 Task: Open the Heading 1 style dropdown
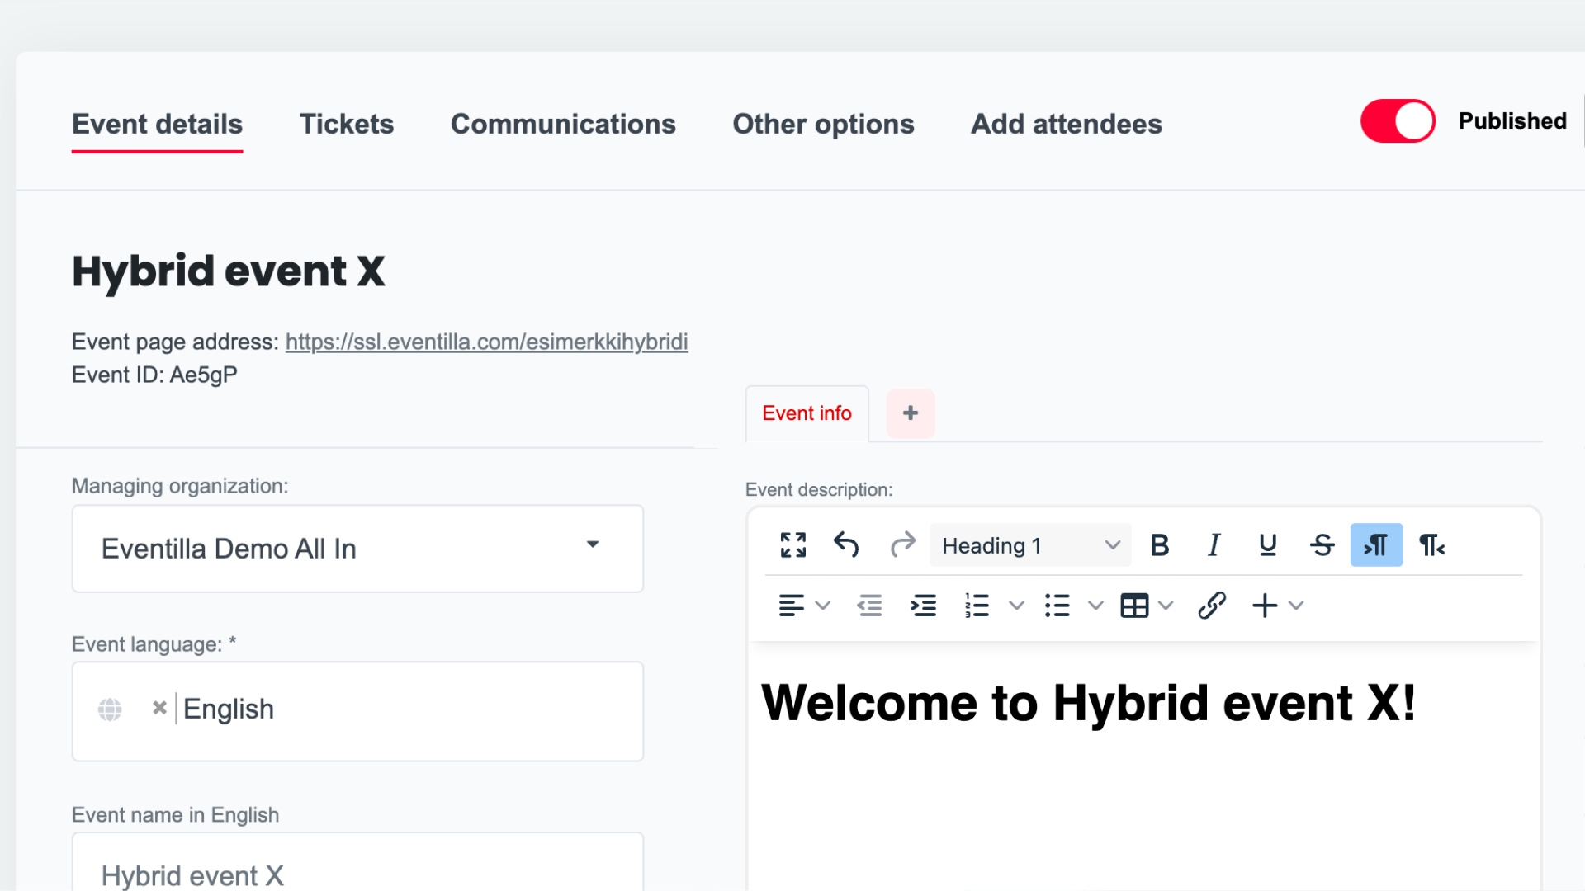pyautogui.click(x=1029, y=544)
